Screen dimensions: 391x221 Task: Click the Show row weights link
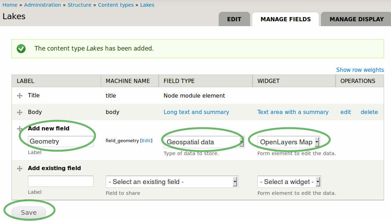point(360,70)
